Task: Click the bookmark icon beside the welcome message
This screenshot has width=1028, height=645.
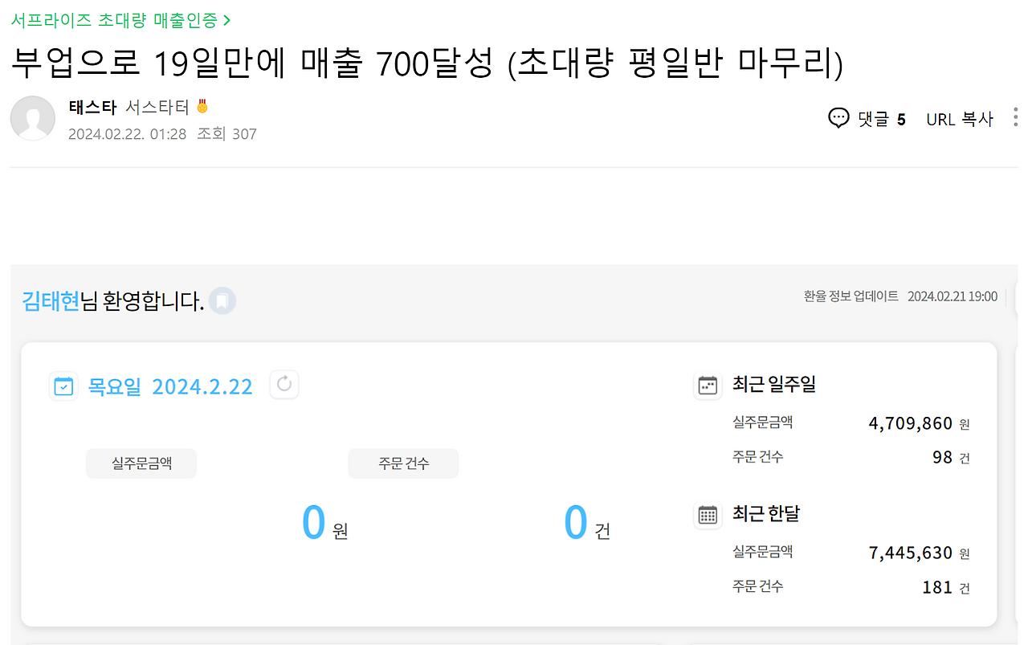Action: [222, 300]
